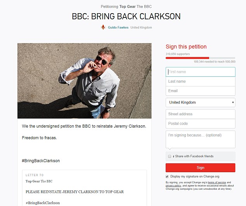Click the Facebook icon beside Share text
This screenshot has width=246, height=206.
[173, 156]
